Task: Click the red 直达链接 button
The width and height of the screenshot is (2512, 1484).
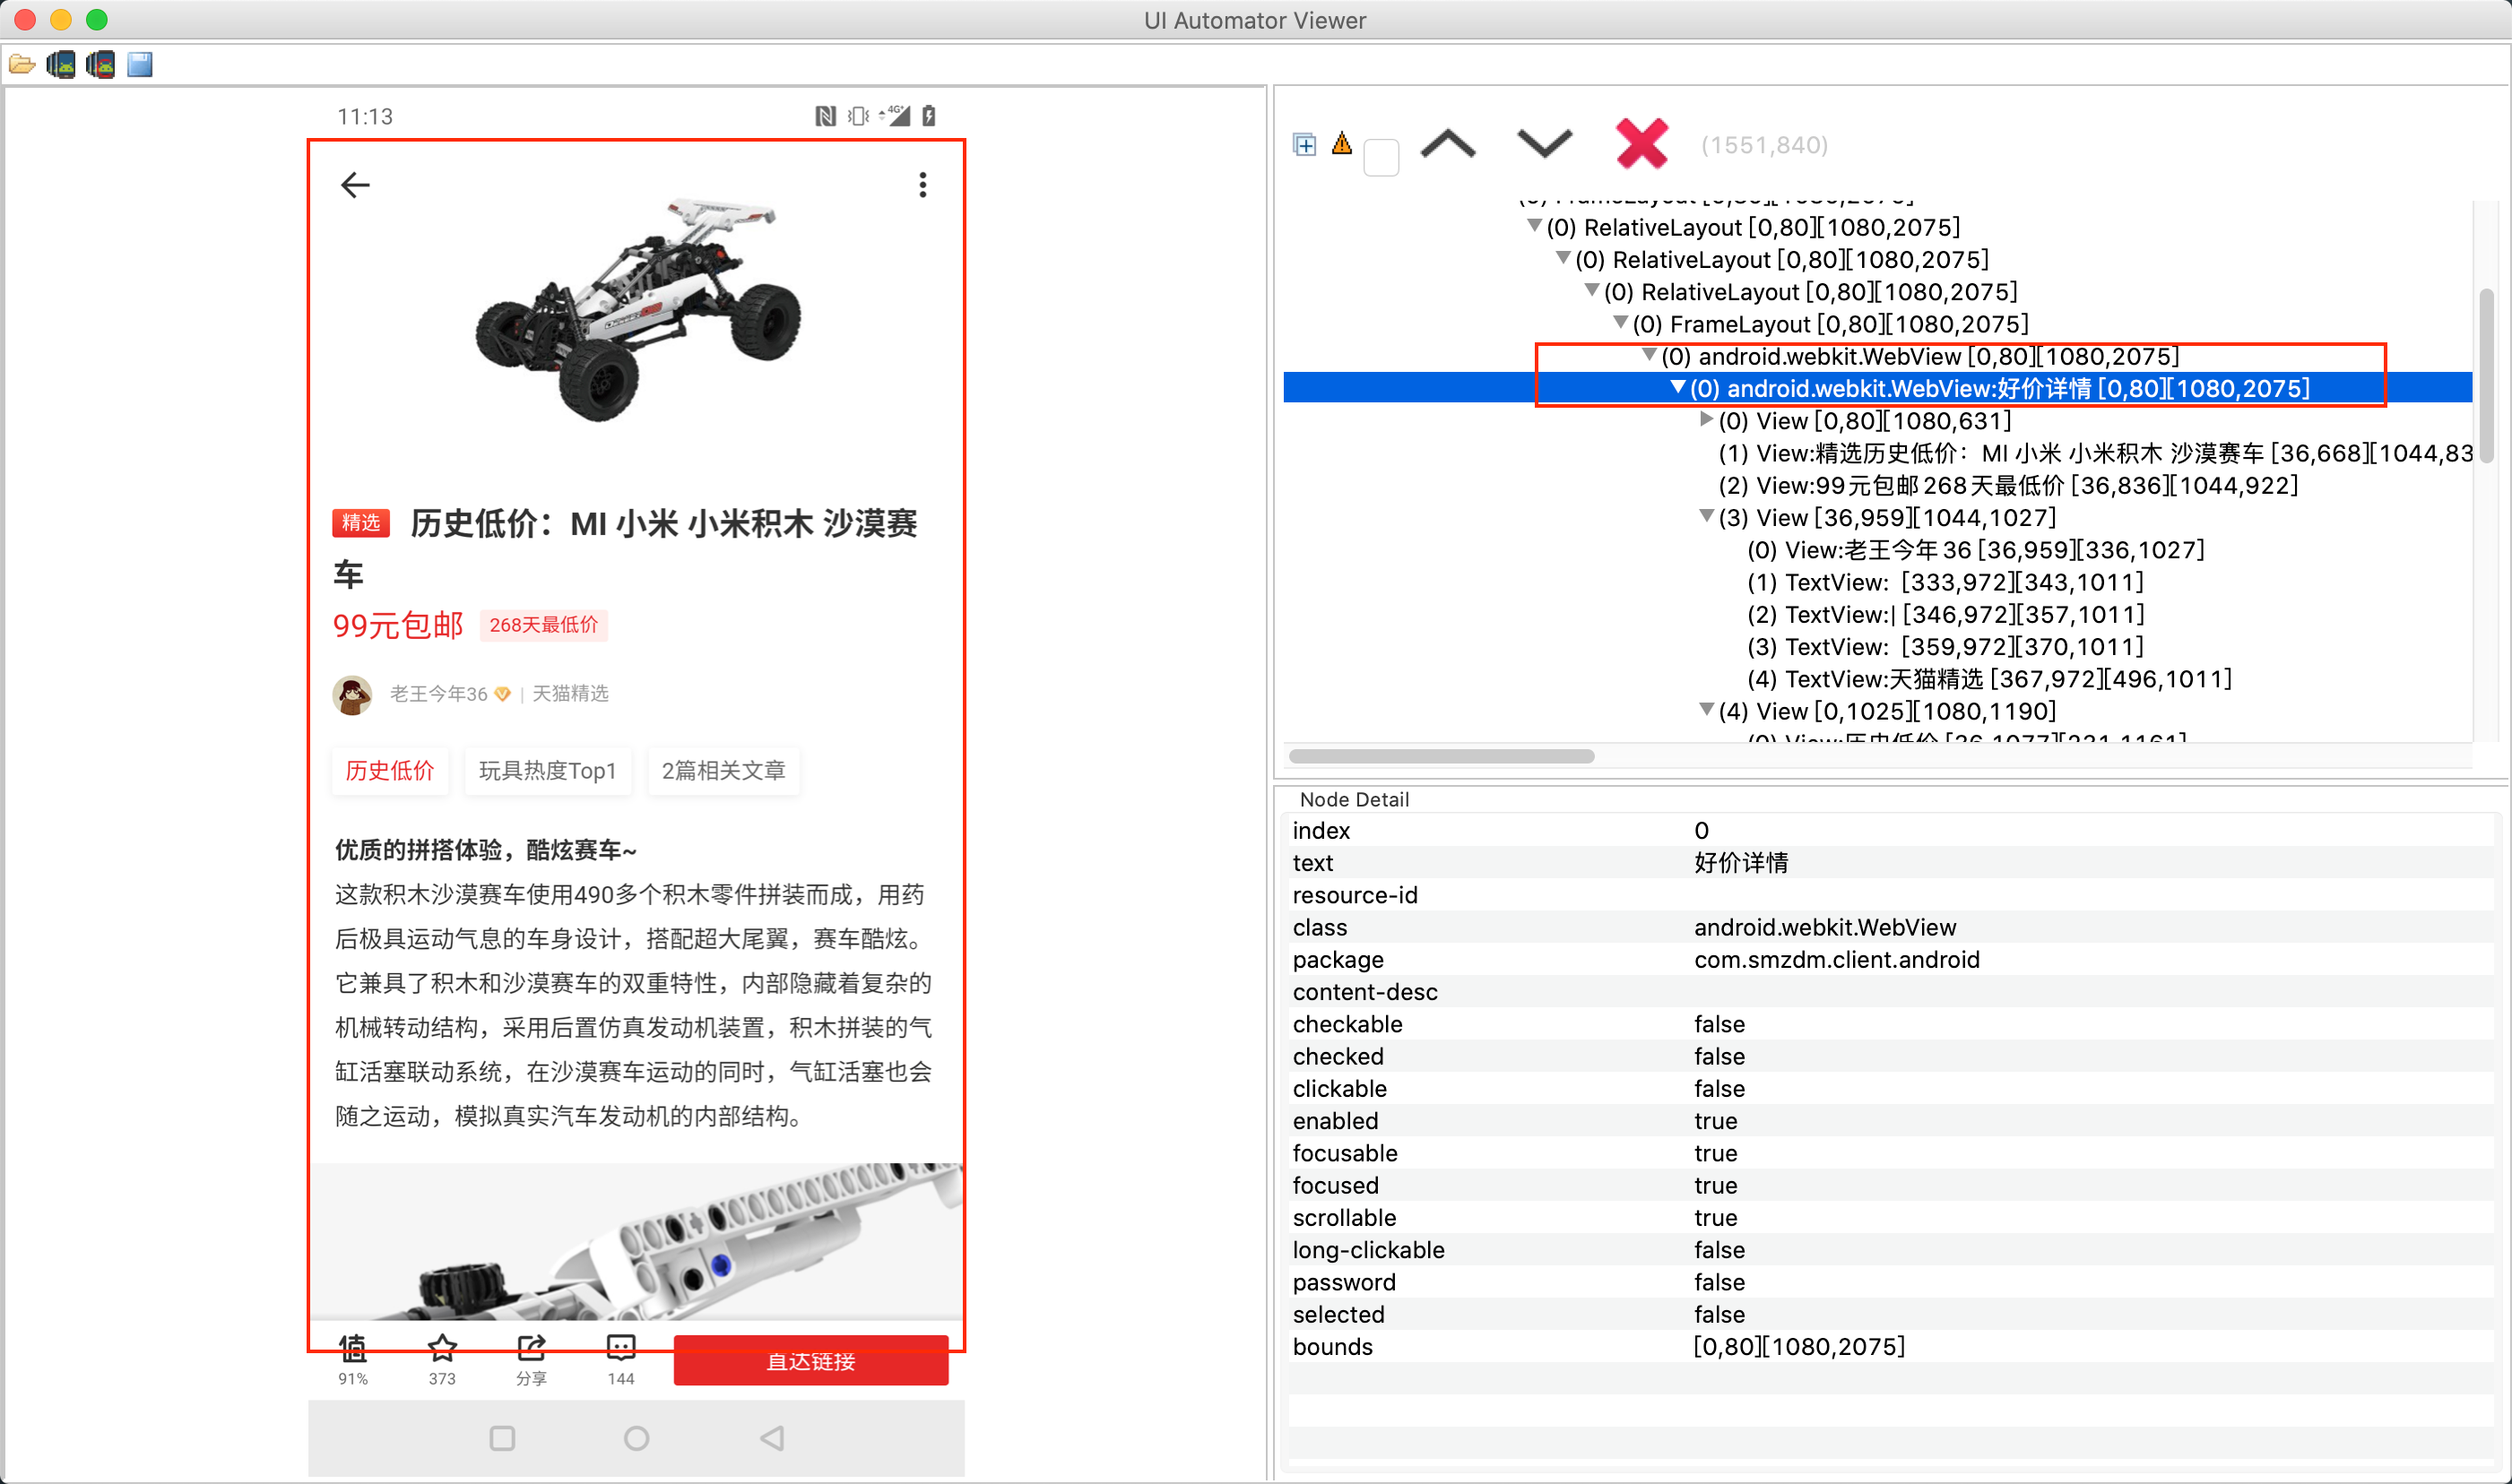Action: point(810,1361)
